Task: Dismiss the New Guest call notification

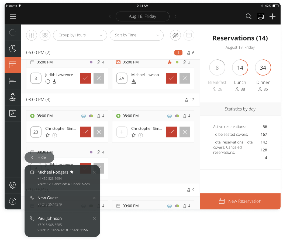Action: coord(94,198)
